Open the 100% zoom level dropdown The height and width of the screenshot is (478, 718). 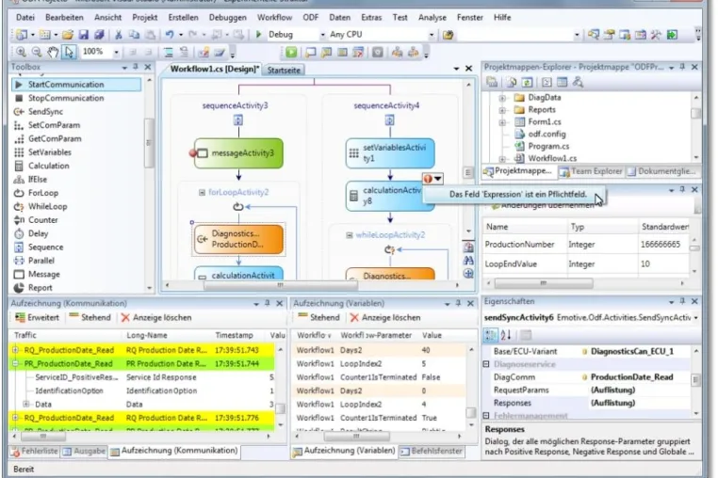tap(116, 52)
